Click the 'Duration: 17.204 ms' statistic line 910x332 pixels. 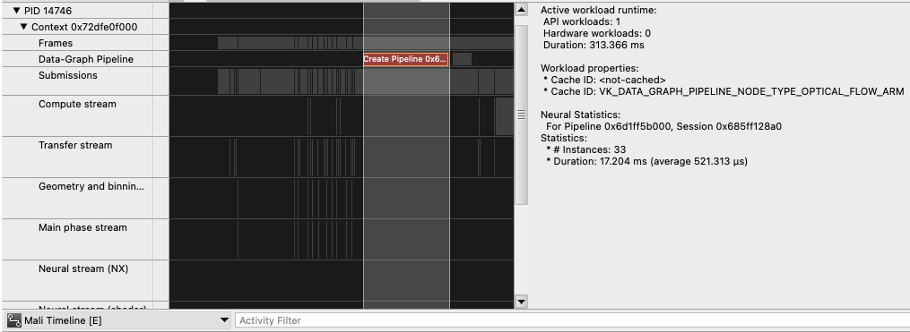tap(647, 161)
